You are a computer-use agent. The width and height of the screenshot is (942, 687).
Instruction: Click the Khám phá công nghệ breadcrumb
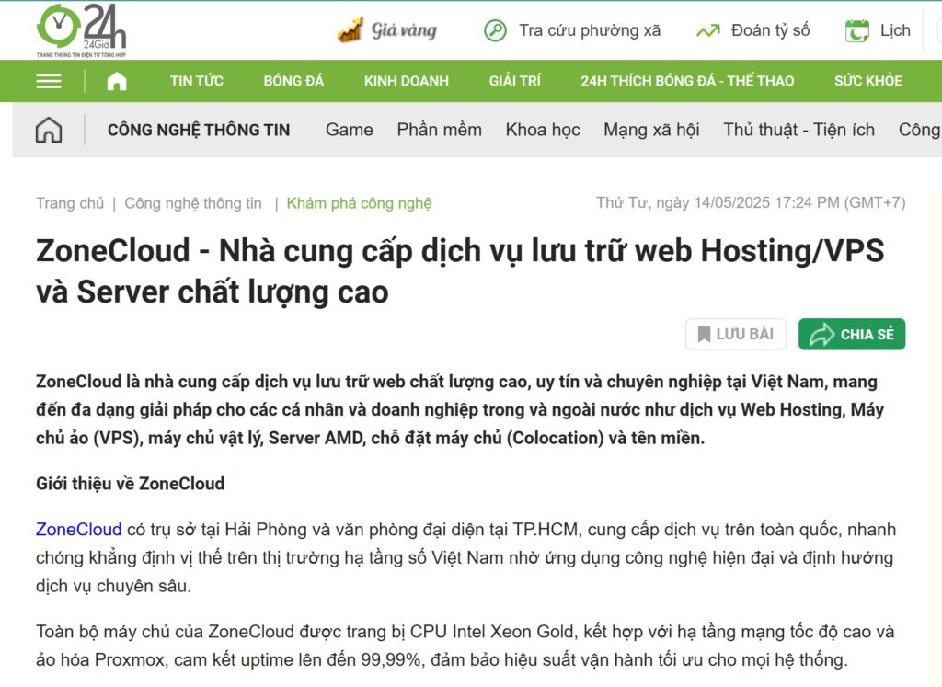tap(360, 203)
